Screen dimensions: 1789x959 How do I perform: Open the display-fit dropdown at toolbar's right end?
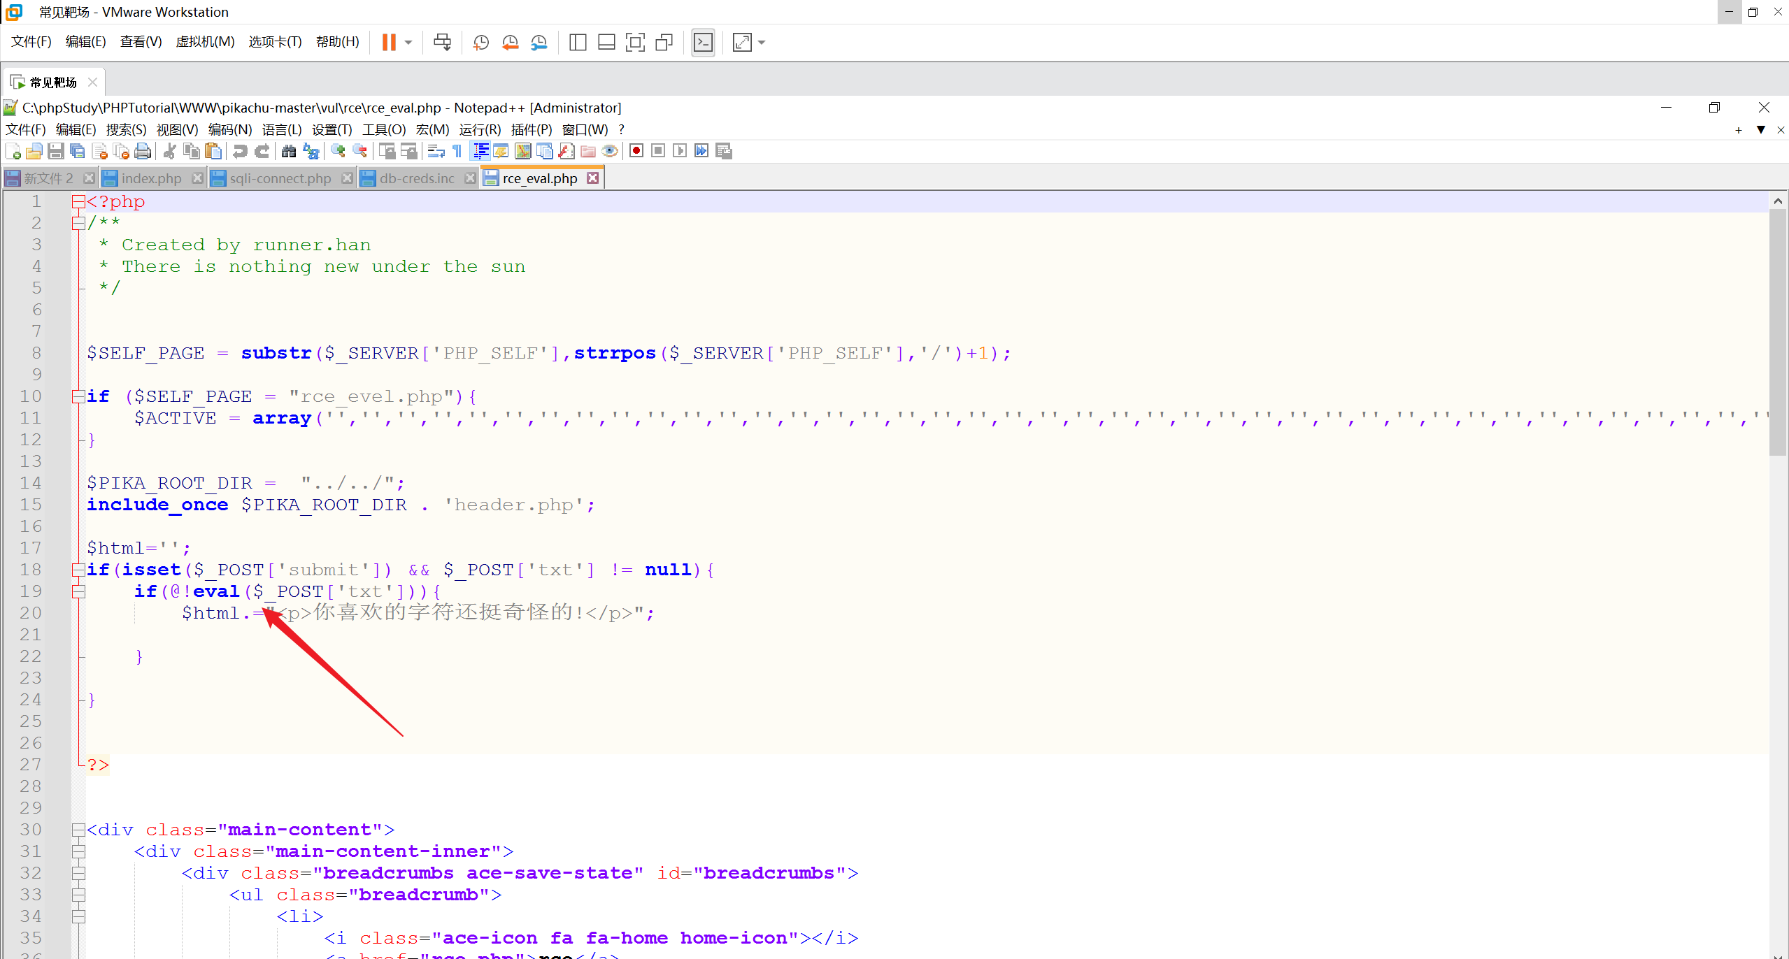pos(760,43)
